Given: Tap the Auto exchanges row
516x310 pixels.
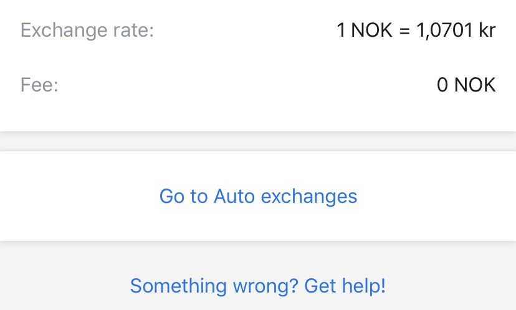Looking at the screenshot, I should click(x=258, y=196).
